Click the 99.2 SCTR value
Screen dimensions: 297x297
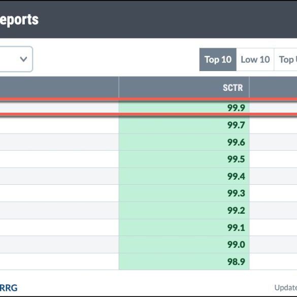(236, 210)
